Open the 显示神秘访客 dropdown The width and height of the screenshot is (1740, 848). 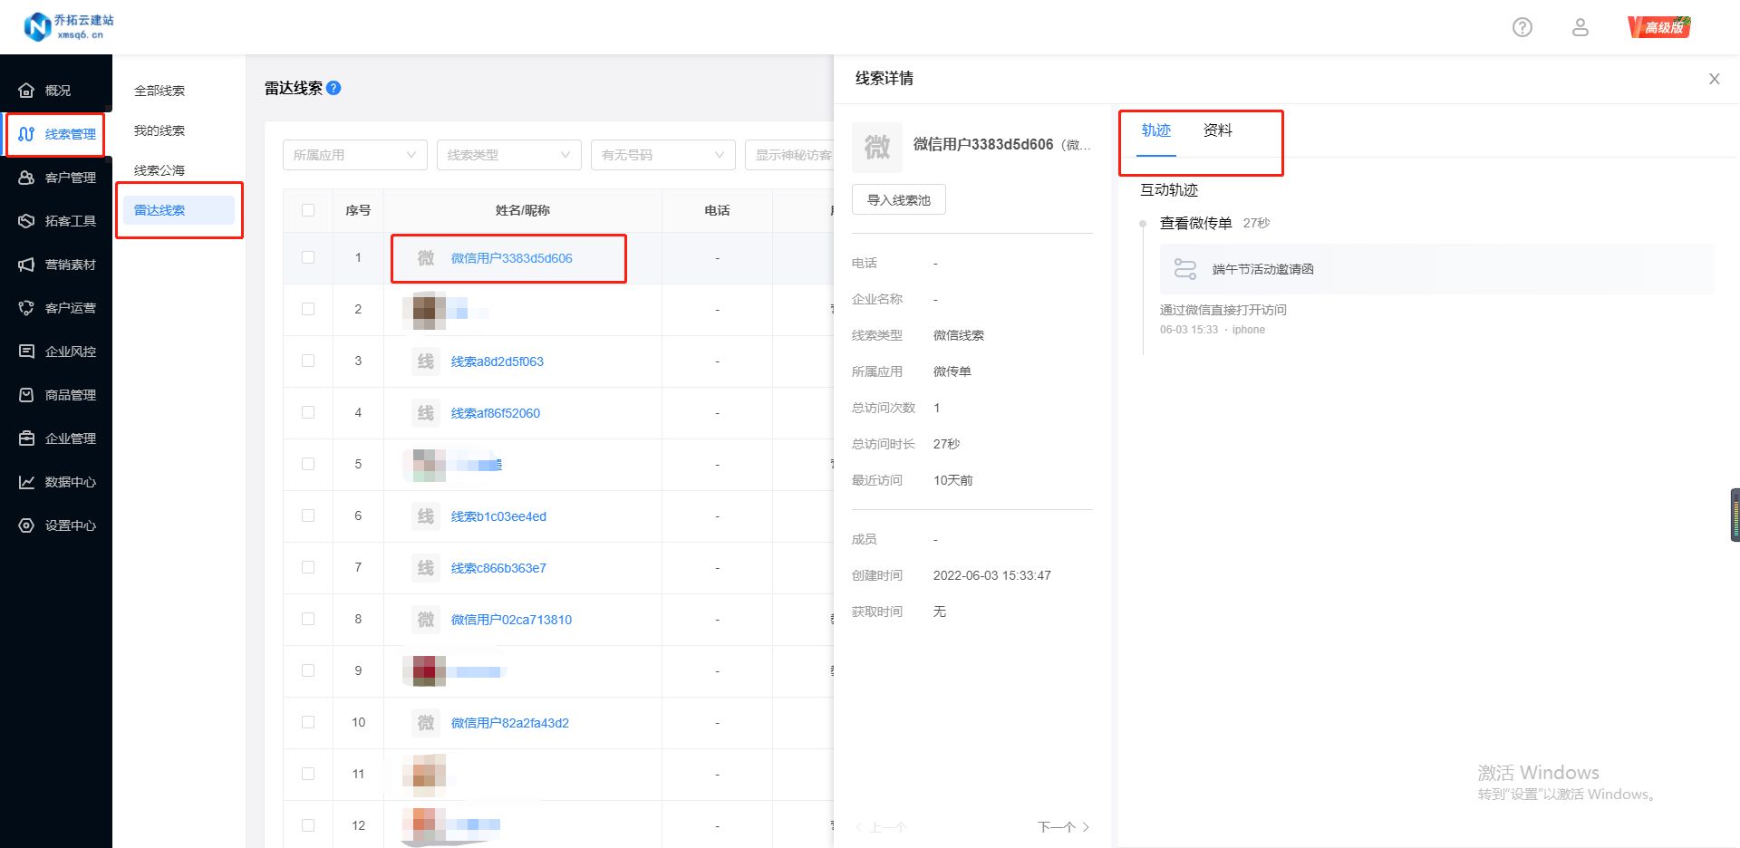(x=789, y=155)
